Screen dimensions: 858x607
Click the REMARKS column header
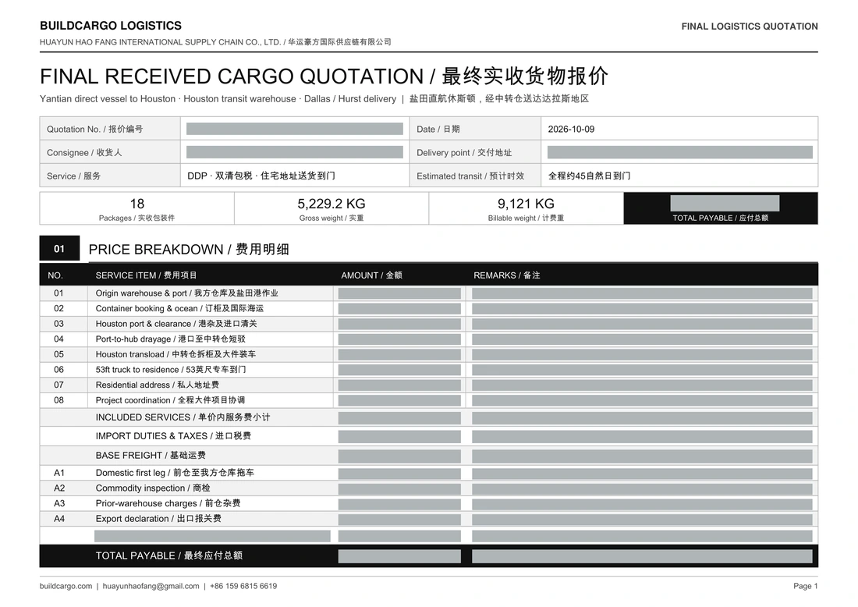pos(507,275)
